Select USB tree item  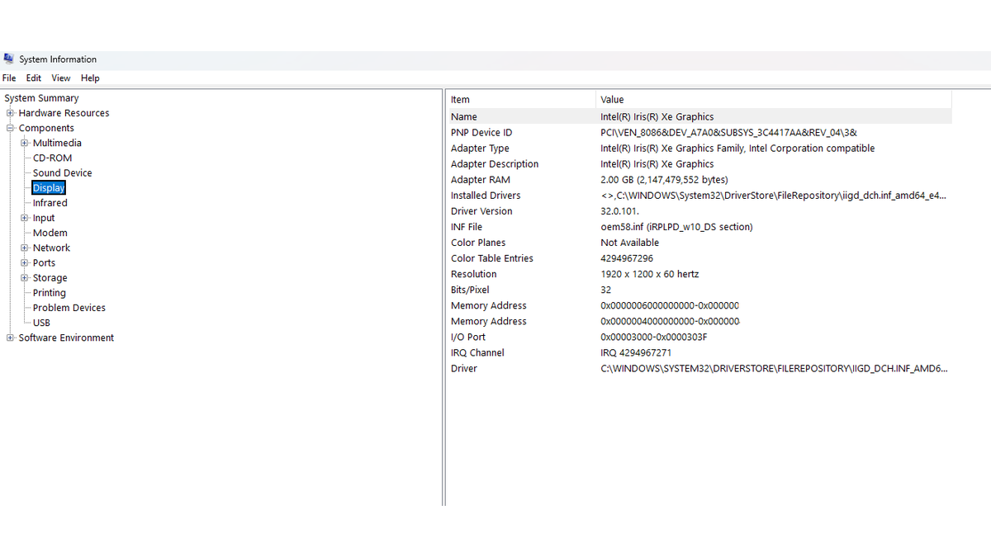(41, 323)
